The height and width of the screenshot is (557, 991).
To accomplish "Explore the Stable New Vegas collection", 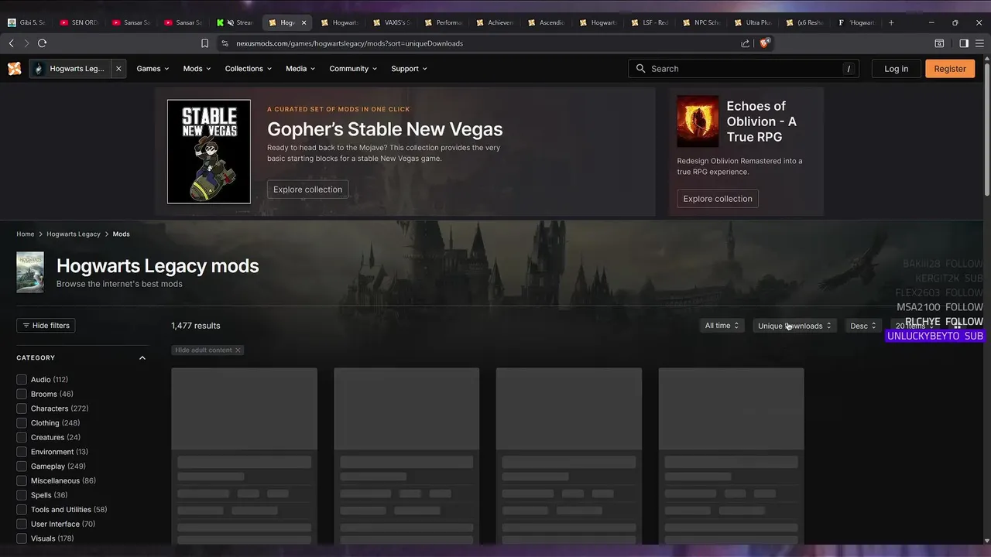I will point(307,190).
